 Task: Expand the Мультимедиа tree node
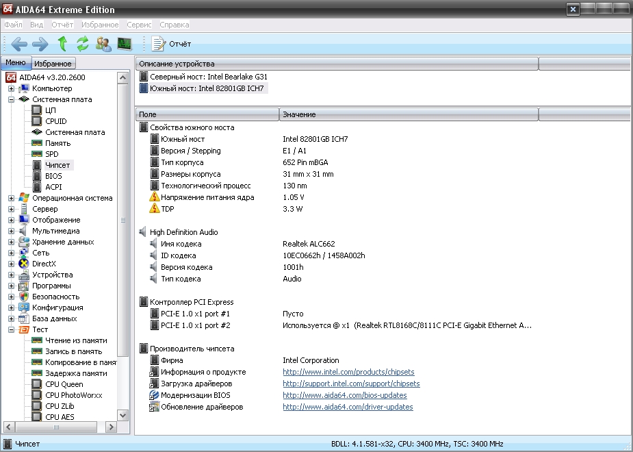[x=12, y=231]
